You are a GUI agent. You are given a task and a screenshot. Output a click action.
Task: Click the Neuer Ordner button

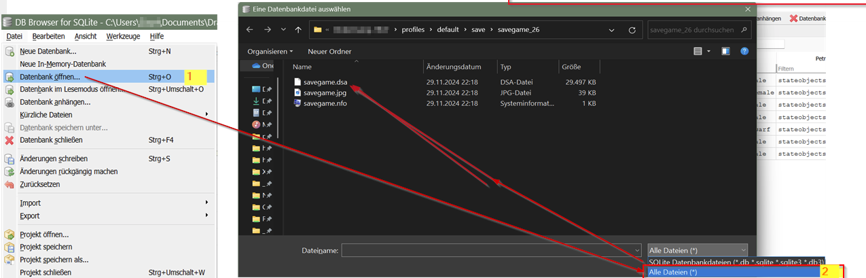(329, 52)
